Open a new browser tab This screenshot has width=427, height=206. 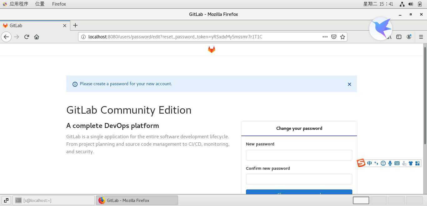click(75, 25)
